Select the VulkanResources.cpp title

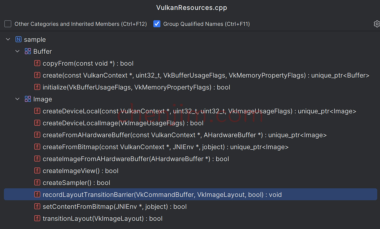pos(191,8)
